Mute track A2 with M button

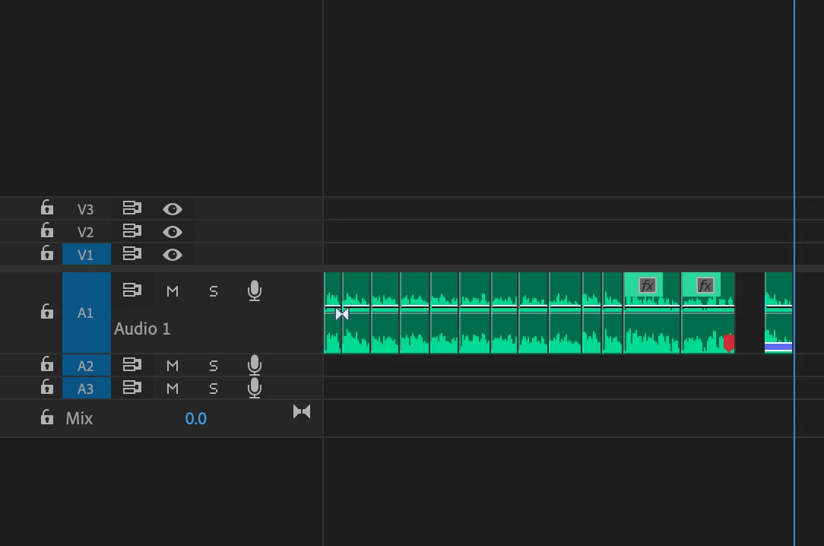click(x=173, y=365)
